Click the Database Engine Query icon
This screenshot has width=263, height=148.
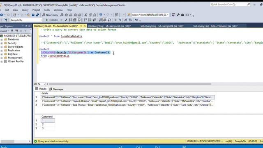click(62, 15)
